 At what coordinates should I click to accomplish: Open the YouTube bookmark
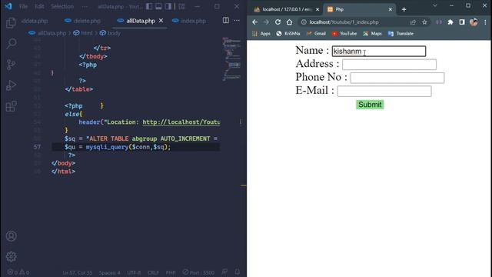(x=344, y=33)
